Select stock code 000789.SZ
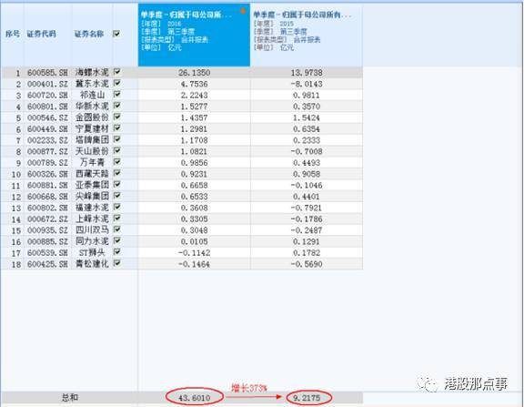Viewport: 524px width, 407px height. coord(47,163)
